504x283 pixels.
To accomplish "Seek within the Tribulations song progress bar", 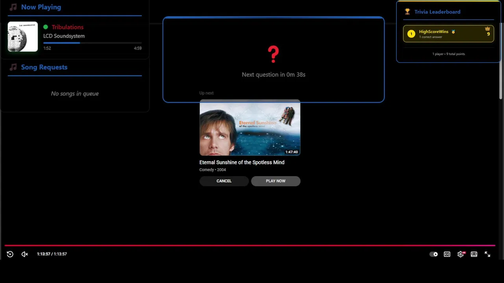I will 93,42.
